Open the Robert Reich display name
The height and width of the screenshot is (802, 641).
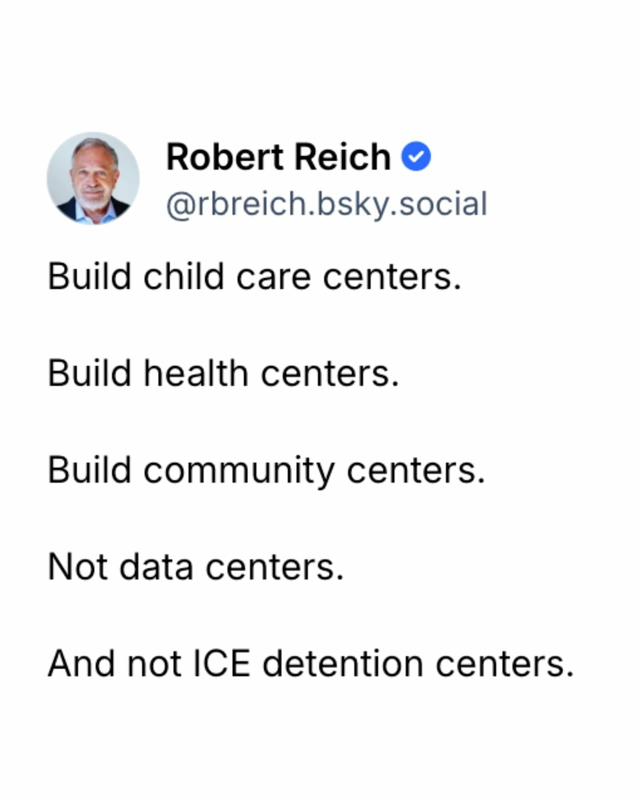pyautogui.click(x=278, y=157)
